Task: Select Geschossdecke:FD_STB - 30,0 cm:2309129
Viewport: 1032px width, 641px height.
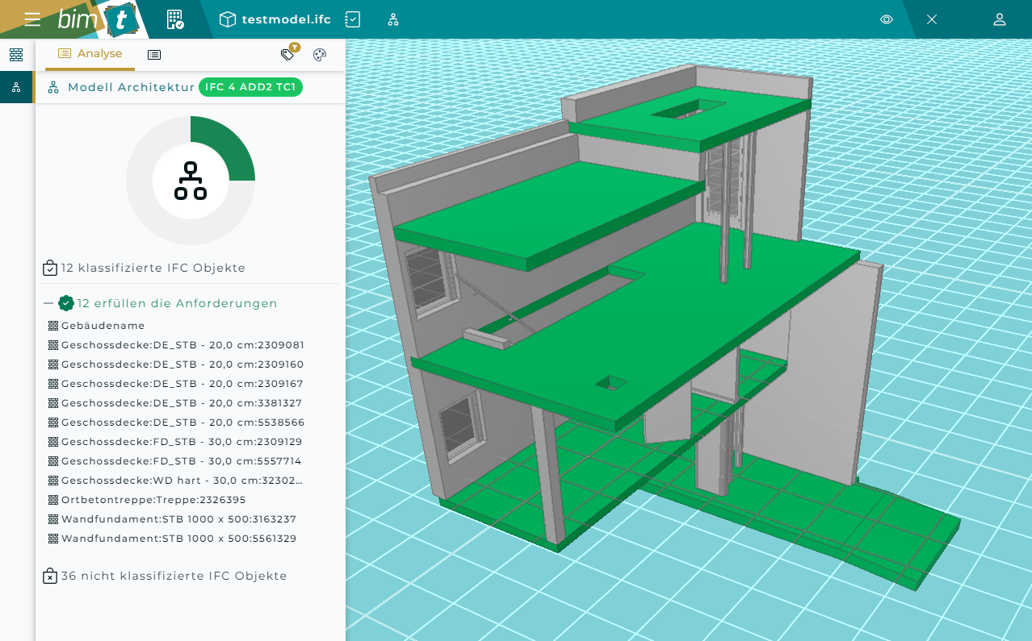Action: (182, 442)
